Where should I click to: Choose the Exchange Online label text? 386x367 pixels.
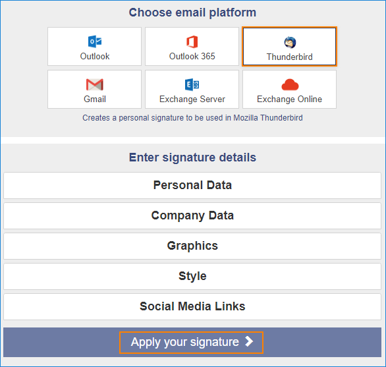[290, 99]
